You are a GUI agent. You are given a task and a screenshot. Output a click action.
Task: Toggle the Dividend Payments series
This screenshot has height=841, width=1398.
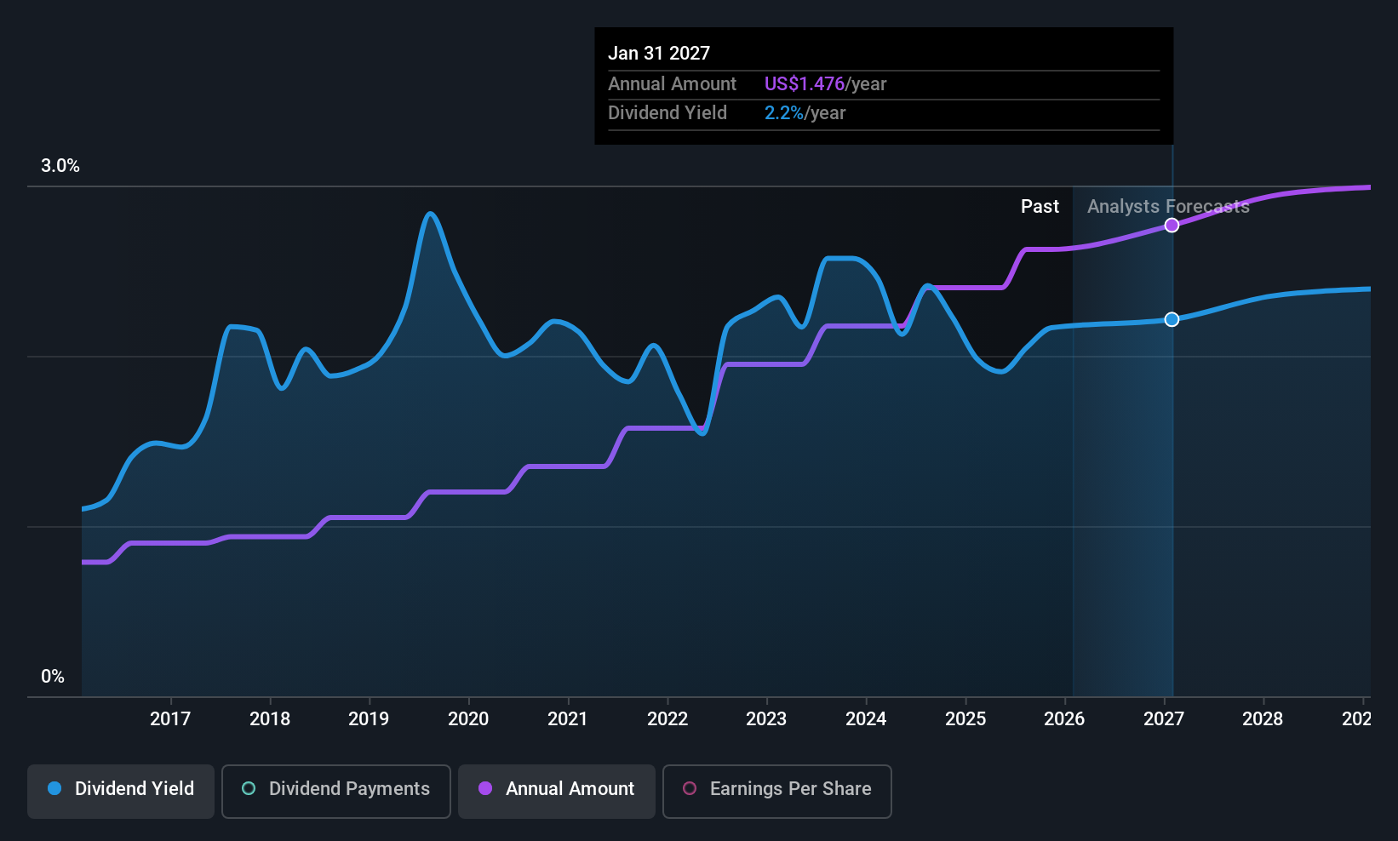(336, 791)
